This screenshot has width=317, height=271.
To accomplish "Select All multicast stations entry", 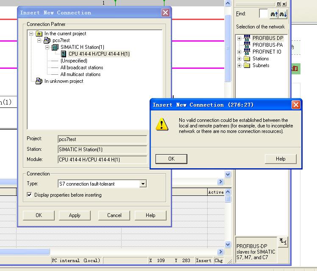I will (x=80, y=74).
